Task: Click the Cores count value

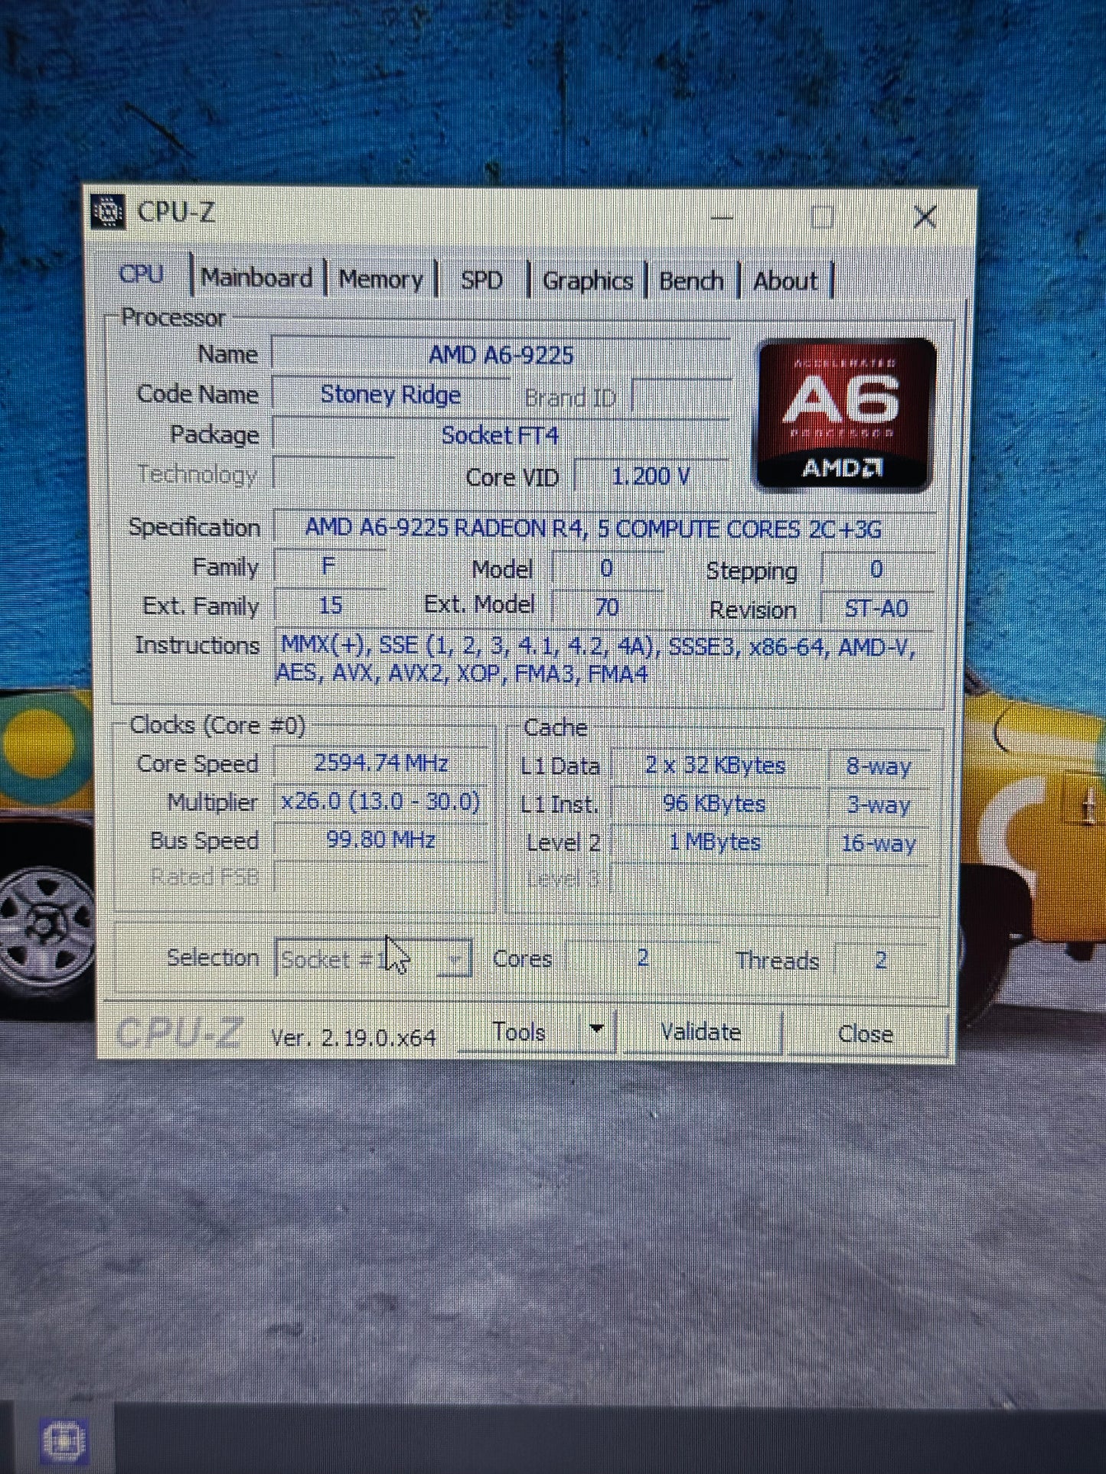Action: coord(643,958)
